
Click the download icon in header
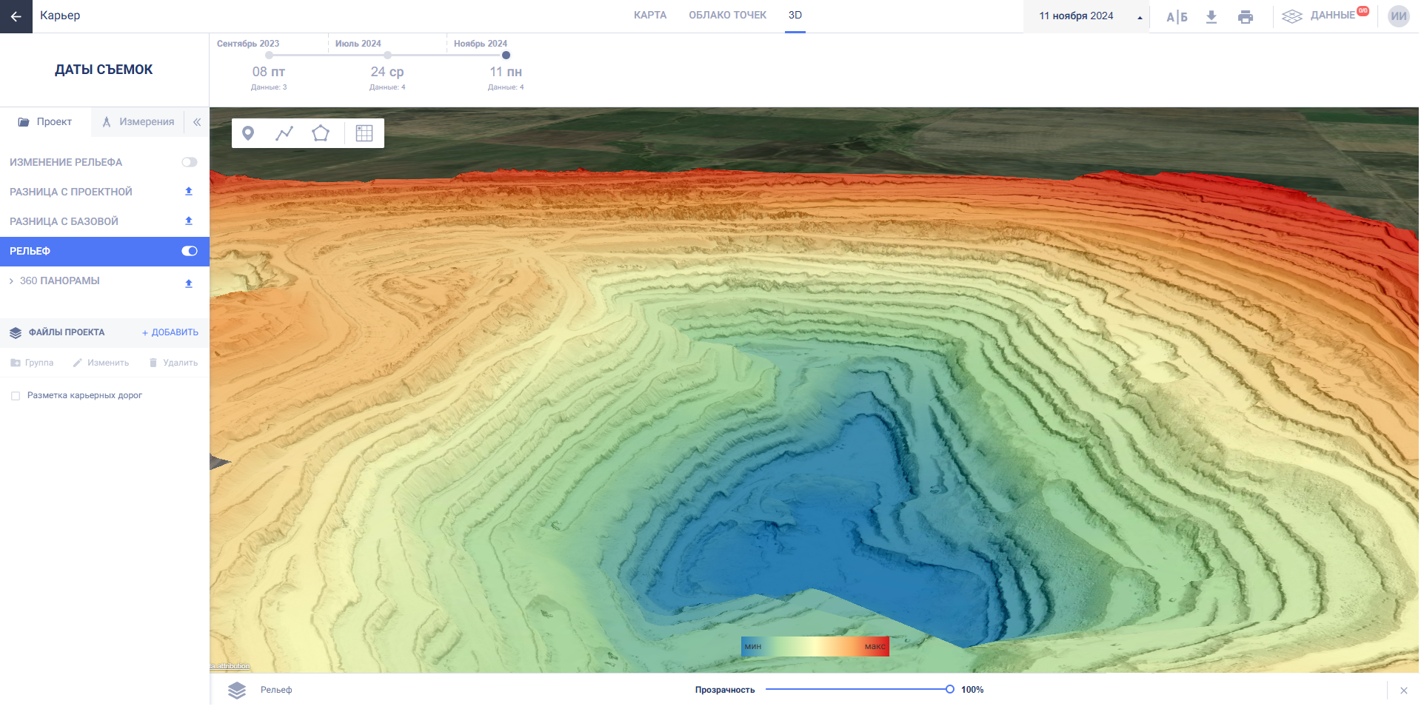tap(1211, 16)
